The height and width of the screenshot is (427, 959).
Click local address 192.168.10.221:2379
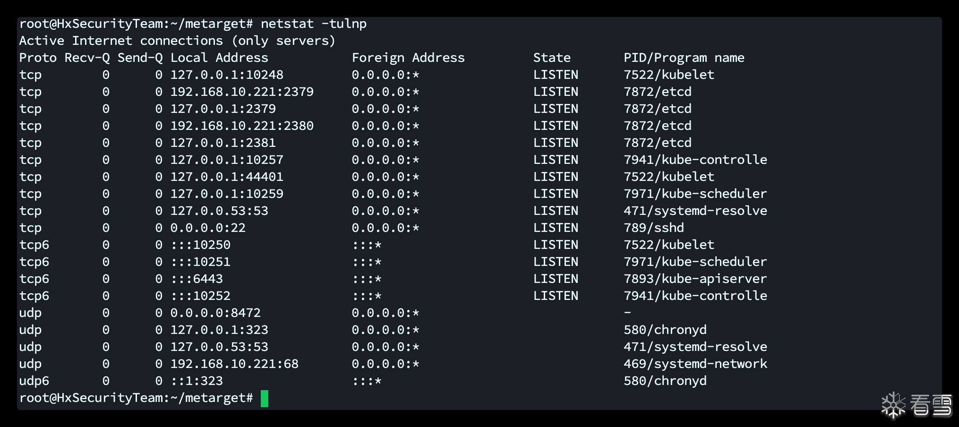(x=242, y=92)
